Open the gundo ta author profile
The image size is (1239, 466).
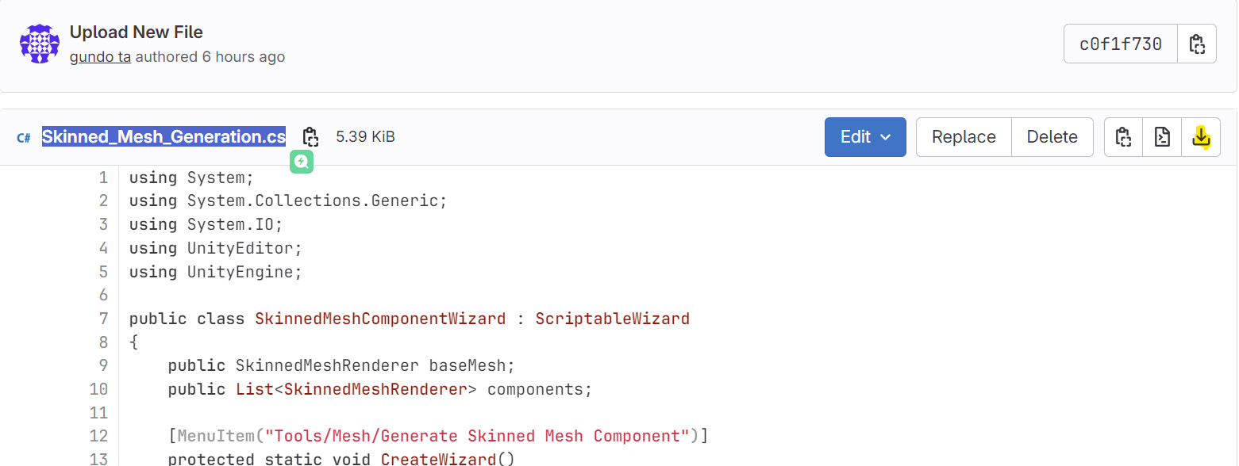coord(100,57)
